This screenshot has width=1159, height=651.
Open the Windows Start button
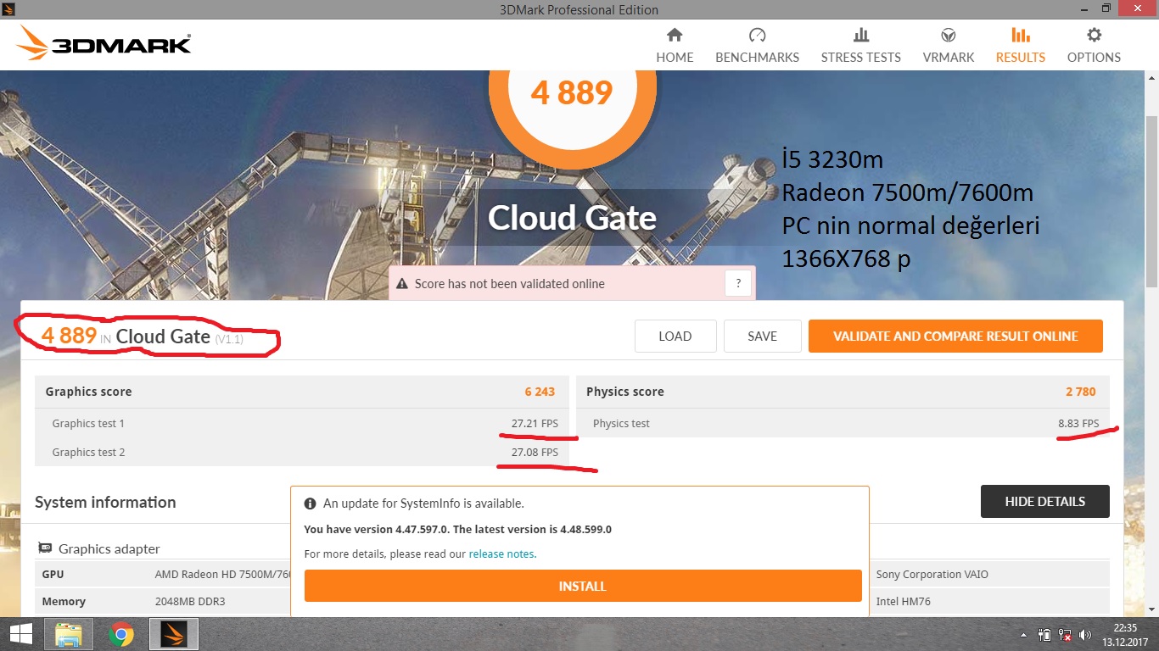point(21,633)
